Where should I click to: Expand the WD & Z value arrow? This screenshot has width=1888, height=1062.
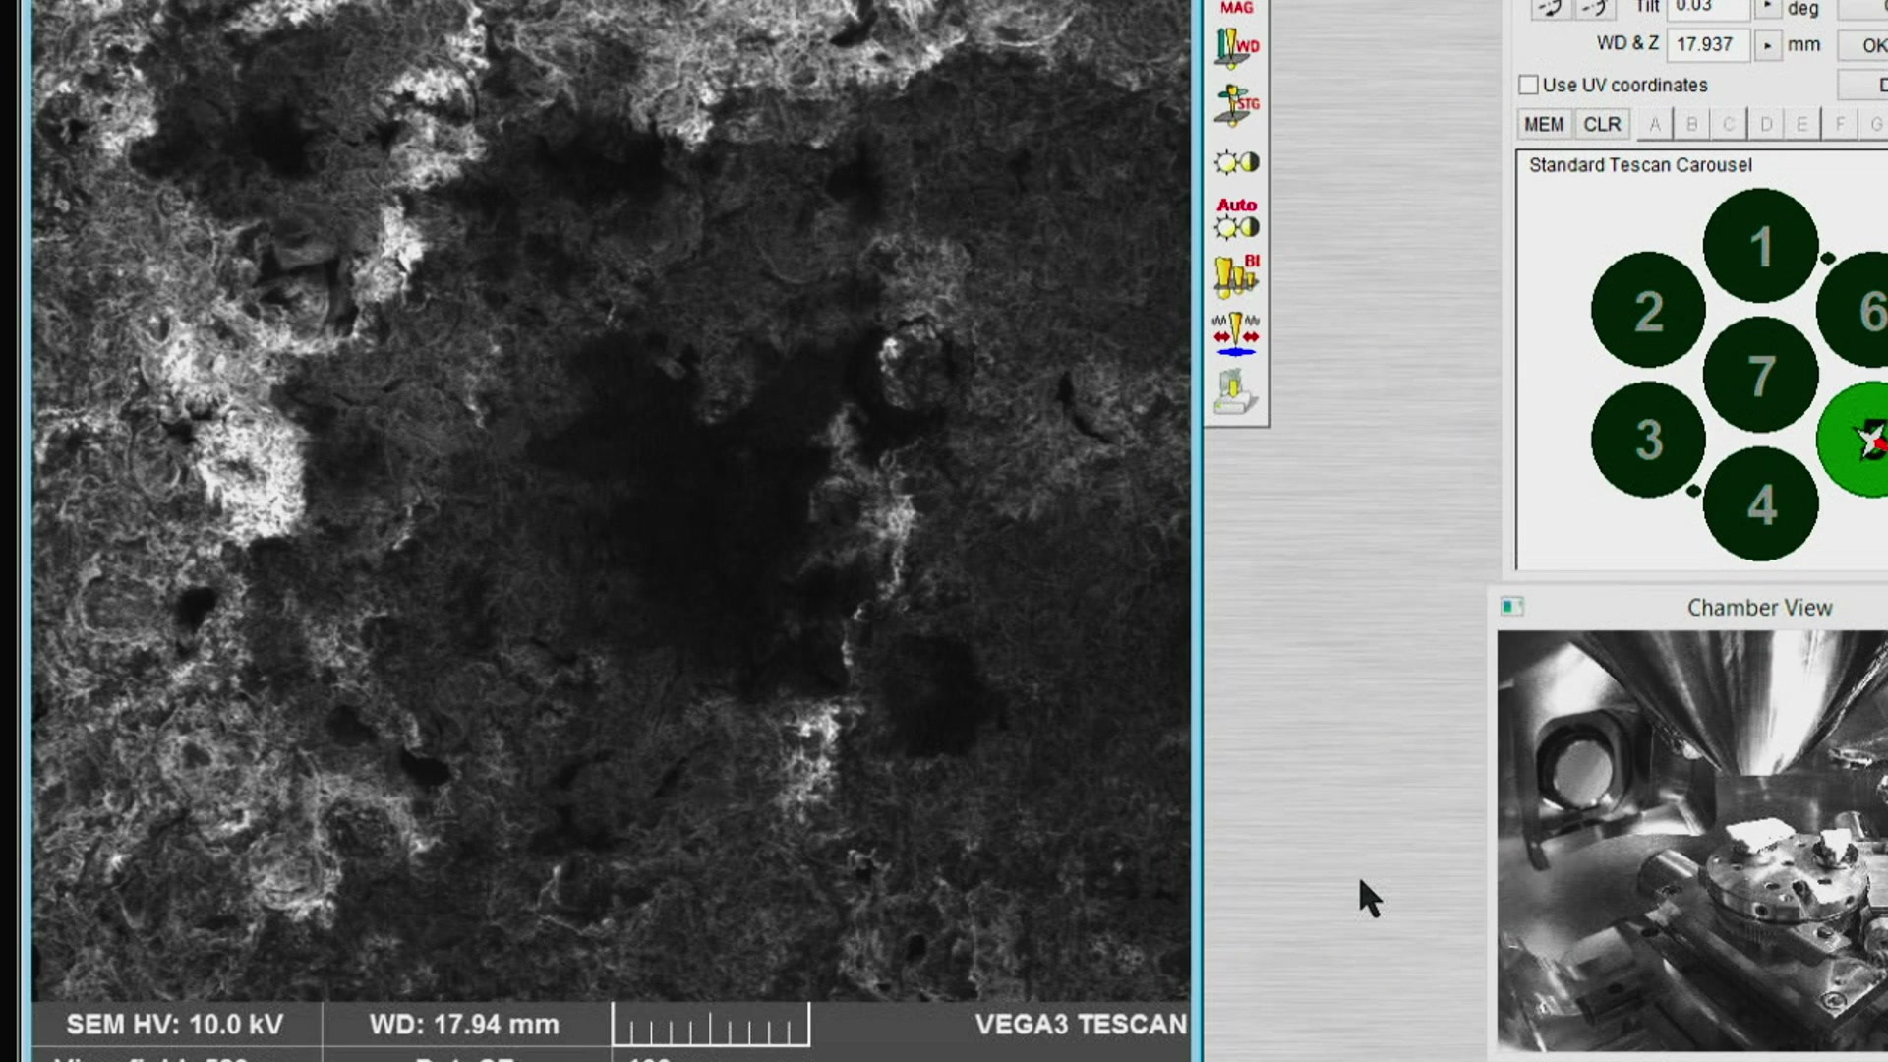pyautogui.click(x=1767, y=45)
